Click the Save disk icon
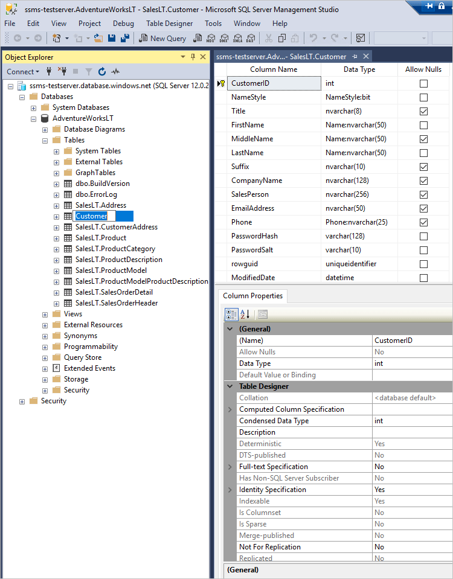The image size is (453, 579). point(112,38)
